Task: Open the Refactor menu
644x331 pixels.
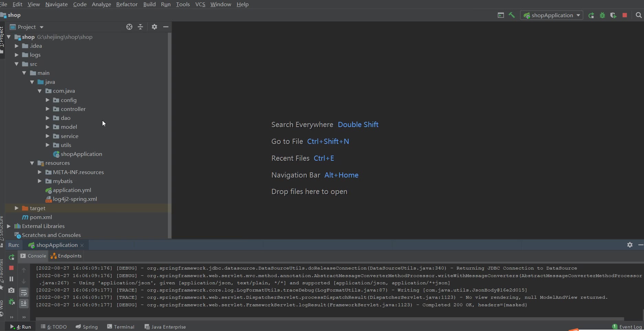Action: [x=127, y=4]
